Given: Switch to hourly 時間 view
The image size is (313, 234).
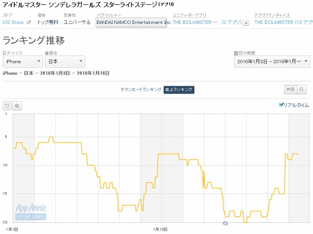Looking at the screenshot, I should 291,89.
